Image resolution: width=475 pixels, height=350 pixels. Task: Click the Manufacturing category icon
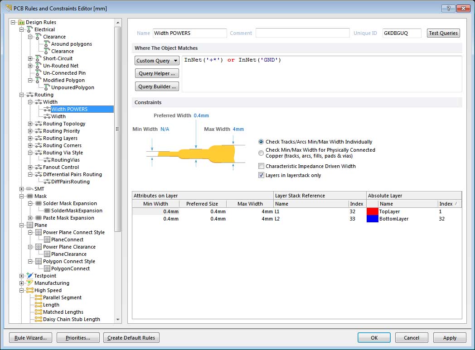tap(29, 283)
